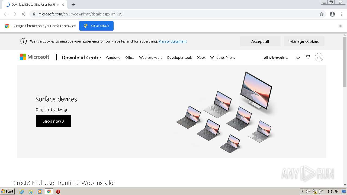
Task: Click the Shop now button
Action: [x=53, y=121]
